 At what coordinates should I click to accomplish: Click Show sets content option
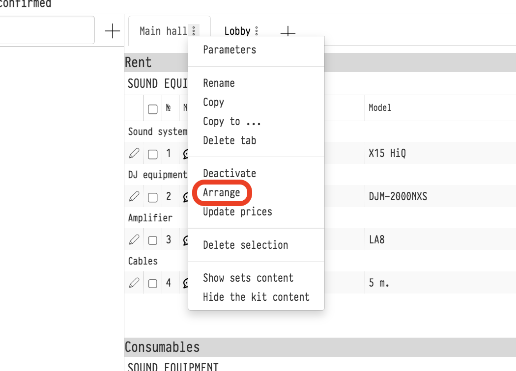click(x=248, y=278)
